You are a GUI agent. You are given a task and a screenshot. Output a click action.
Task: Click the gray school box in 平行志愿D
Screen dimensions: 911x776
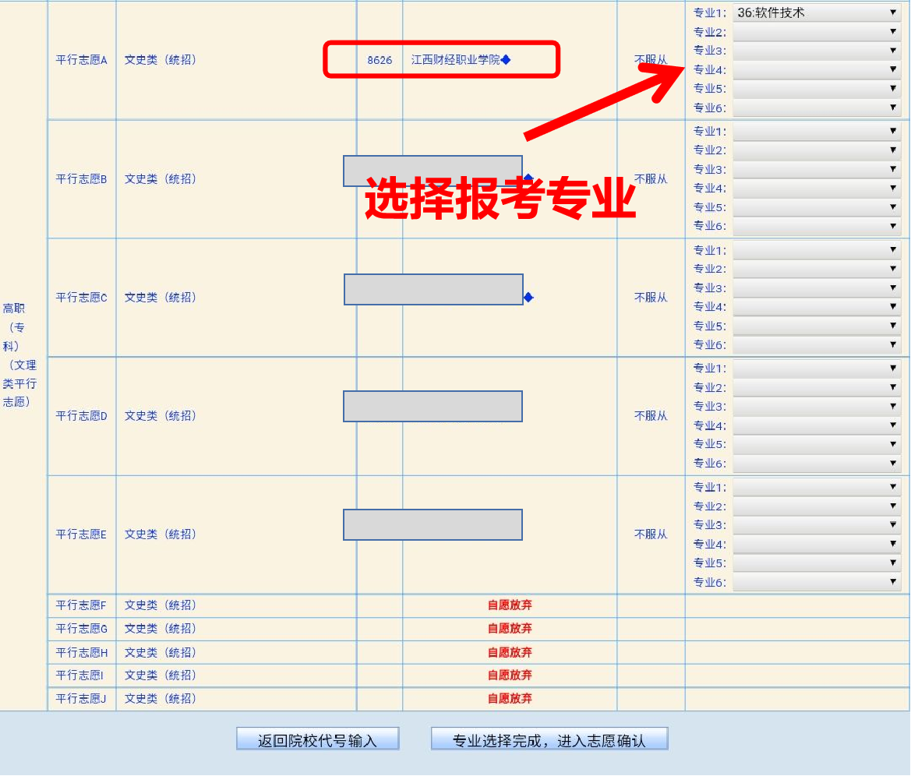(433, 406)
